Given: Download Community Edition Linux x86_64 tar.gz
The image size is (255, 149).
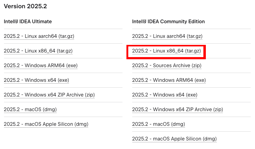Looking at the screenshot, I should (166, 51).
